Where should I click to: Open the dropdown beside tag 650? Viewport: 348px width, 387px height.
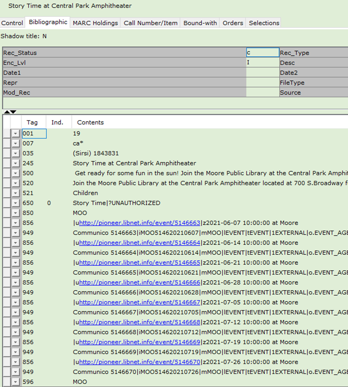click(16, 203)
